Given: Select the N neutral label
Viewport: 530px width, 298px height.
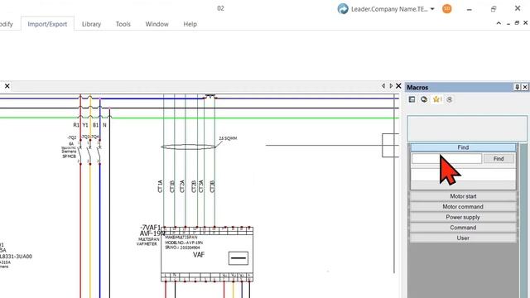Looking at the screenshot, I should pos(105,125).
